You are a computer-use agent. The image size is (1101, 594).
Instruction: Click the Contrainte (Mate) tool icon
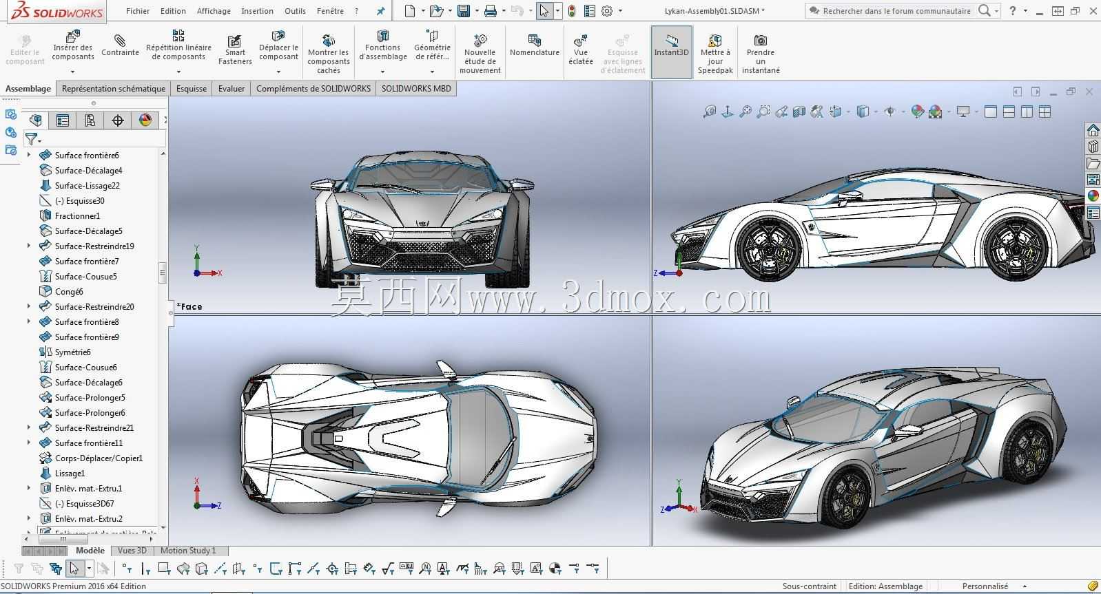[x=120, y=45]
